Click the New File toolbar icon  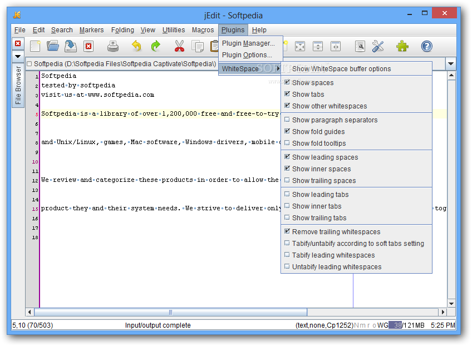(x=35, y=46)
